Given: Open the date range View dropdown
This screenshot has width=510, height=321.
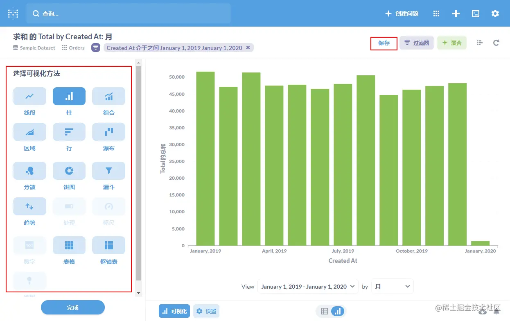Looking at the screenshot, I should [308, 287].
